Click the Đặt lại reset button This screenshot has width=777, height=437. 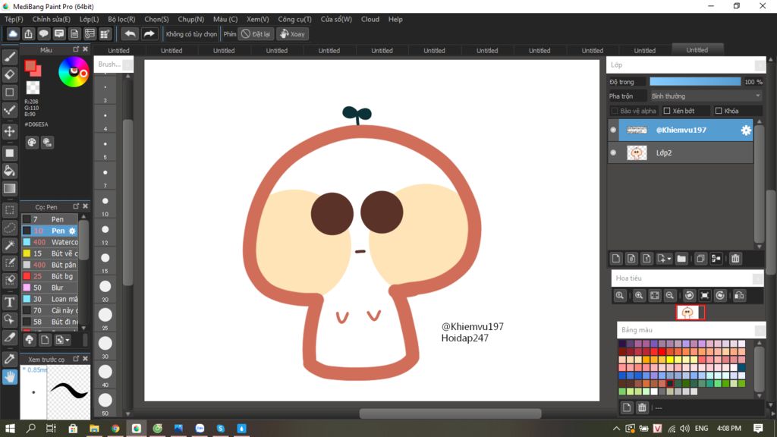[256, 33]
